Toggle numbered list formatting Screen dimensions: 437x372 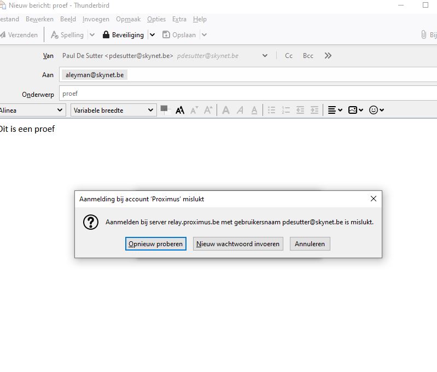pyautogui.click(x=285, y=110)
